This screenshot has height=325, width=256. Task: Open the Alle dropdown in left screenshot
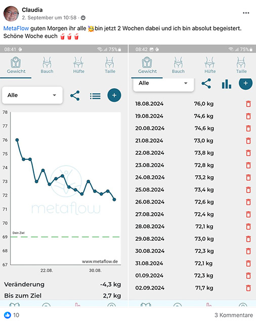pyautogui.click(x=32, y=95)
